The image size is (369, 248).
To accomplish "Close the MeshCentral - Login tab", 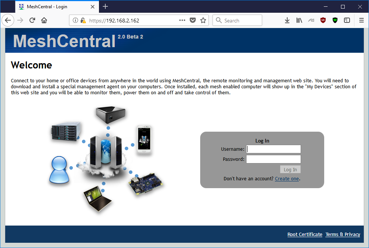I will (93, 7).
